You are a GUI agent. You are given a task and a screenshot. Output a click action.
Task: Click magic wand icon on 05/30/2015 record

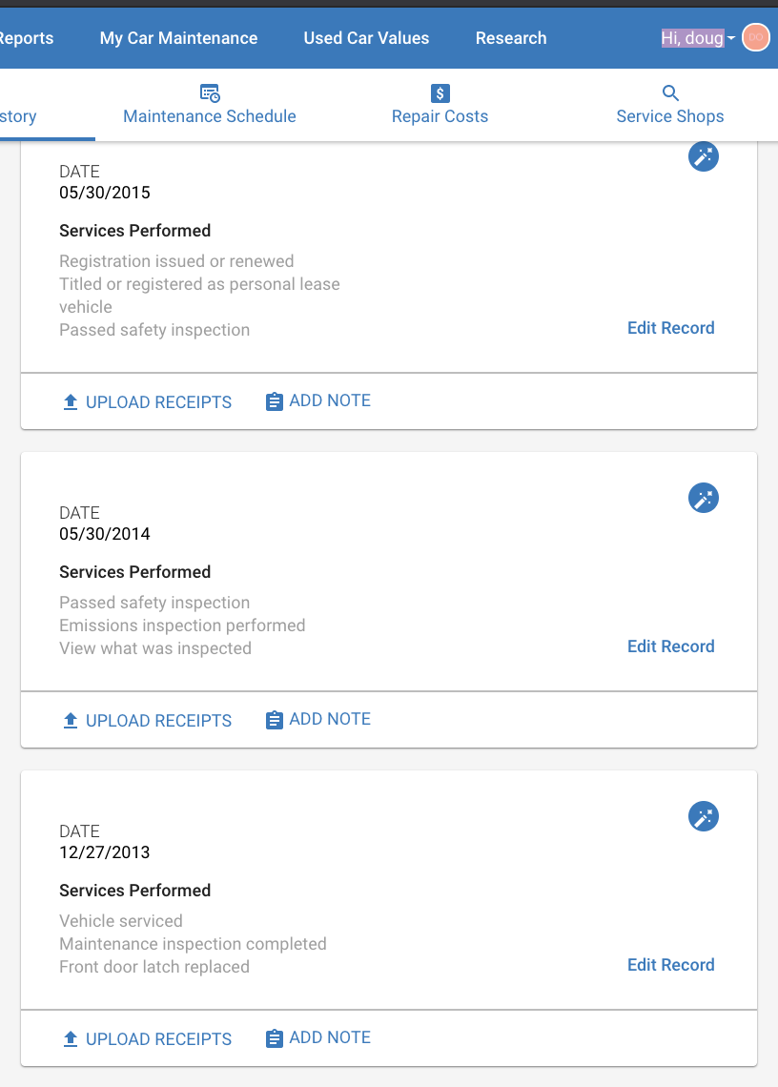[x=703, y=156]
